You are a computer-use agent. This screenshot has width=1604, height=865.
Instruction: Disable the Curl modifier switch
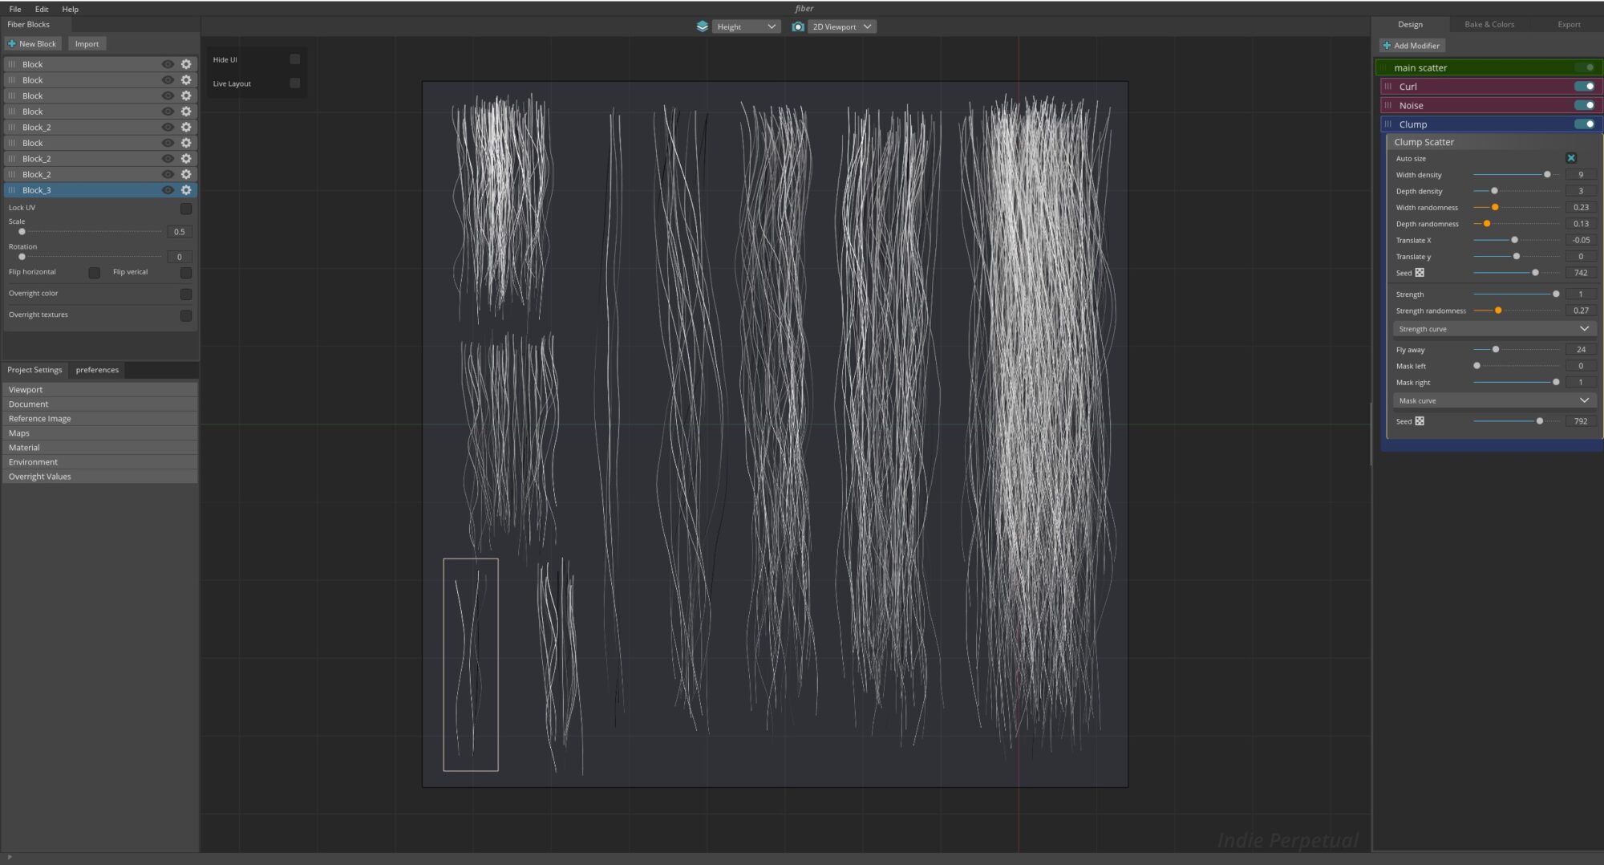(x=1584, y=87)
